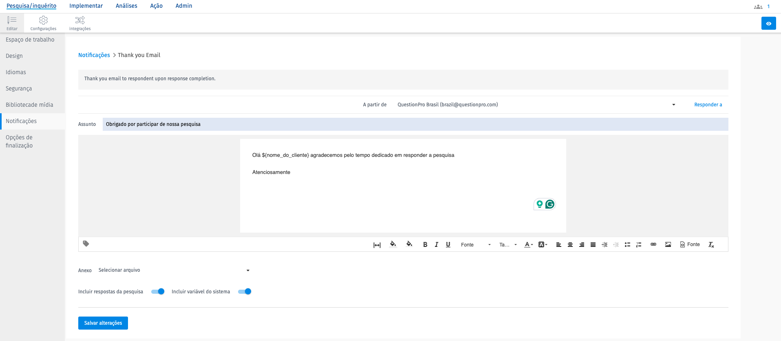Align text right
The height and width of the screenshot is (341, 781).
click(x=582, y=244)
